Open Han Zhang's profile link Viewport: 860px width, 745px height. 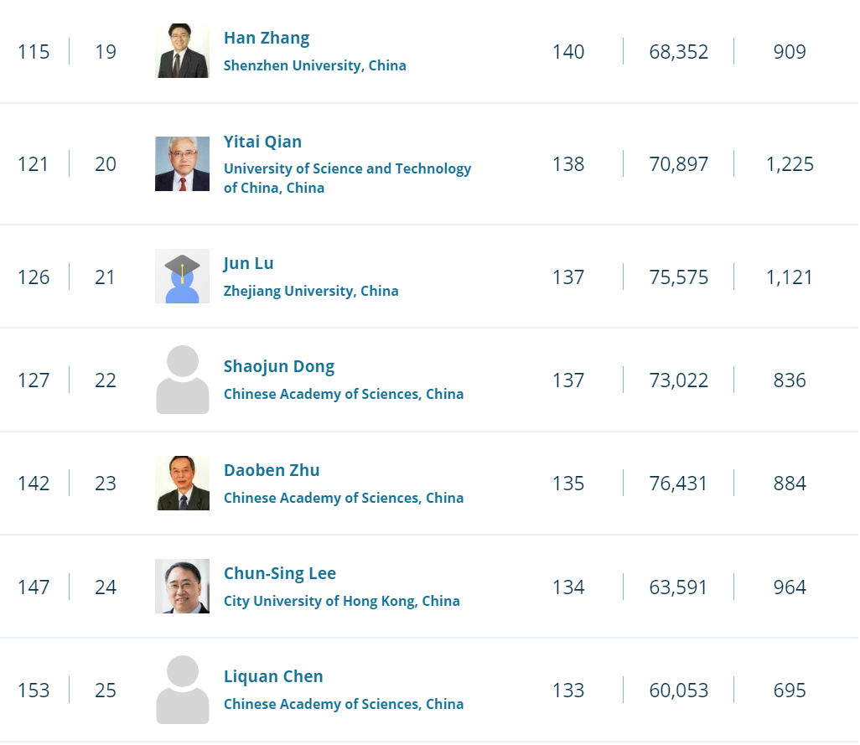pyautogui.click(x=266, y=38)
